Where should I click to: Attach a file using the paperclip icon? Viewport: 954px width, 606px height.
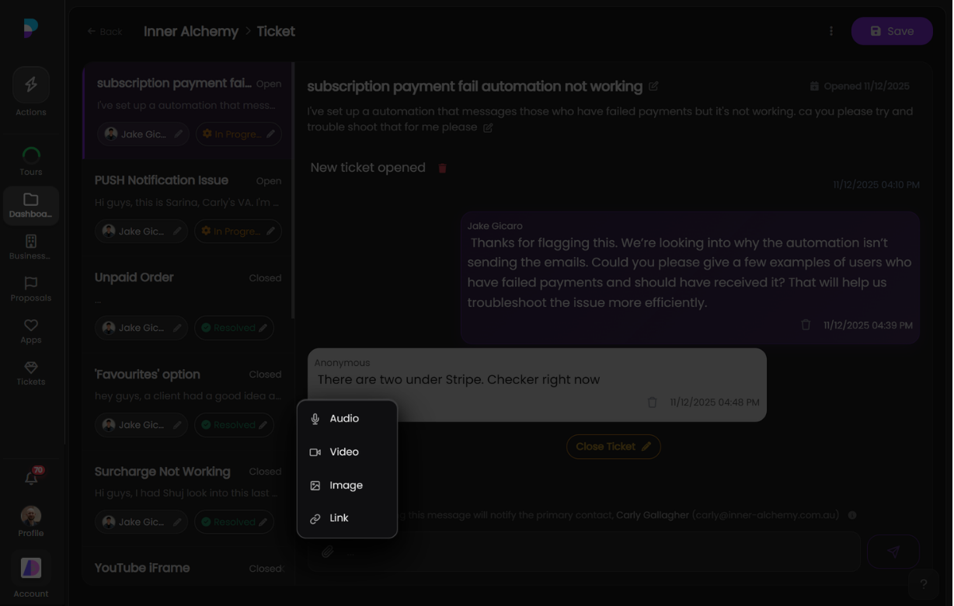tap(327, 552)
